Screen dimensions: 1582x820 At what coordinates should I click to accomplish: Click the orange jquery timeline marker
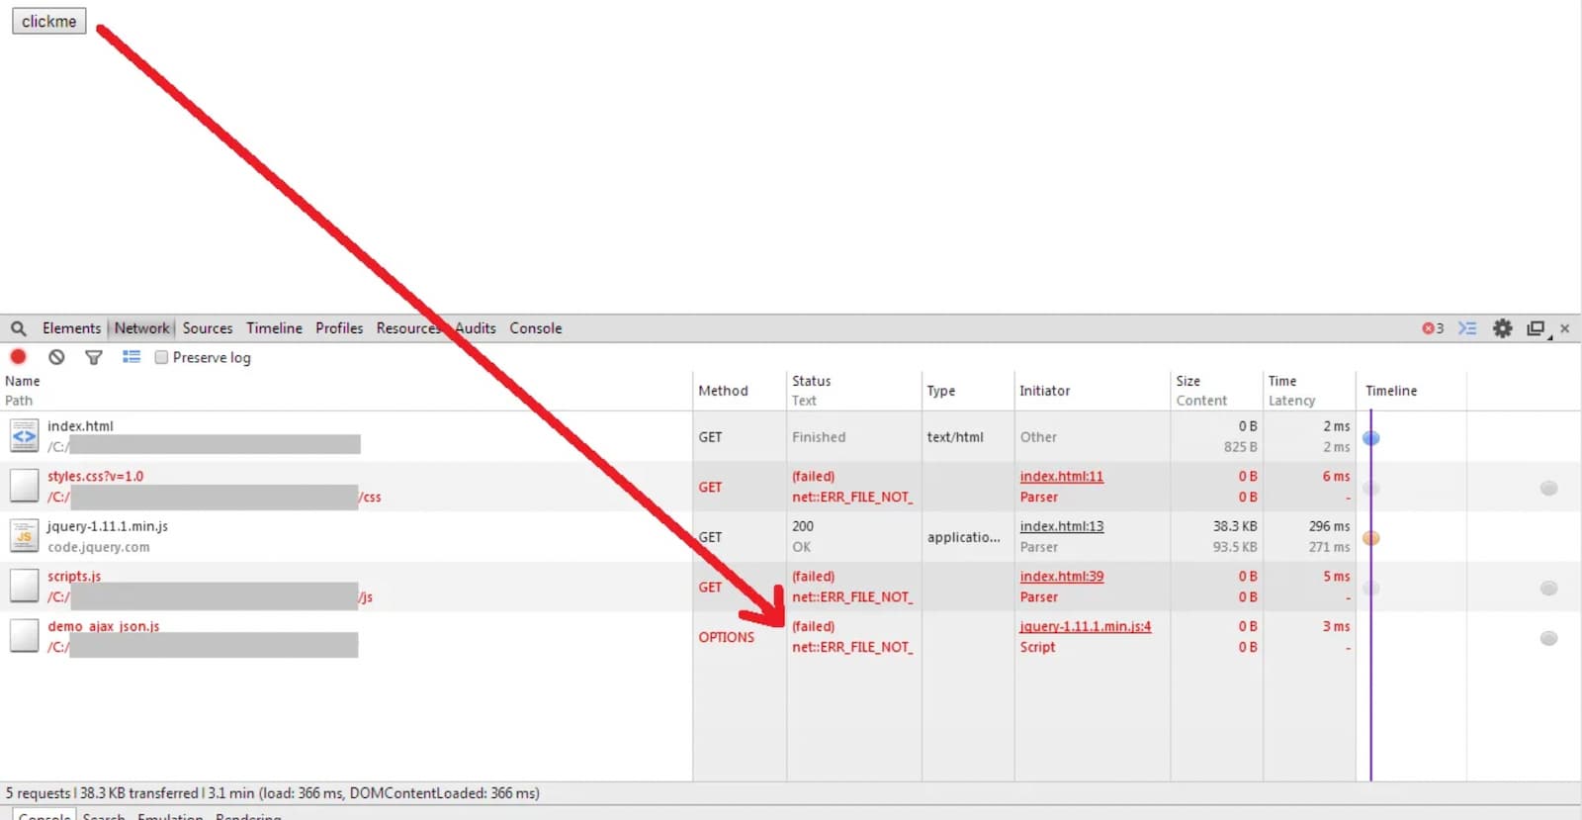coord(1371,538)
